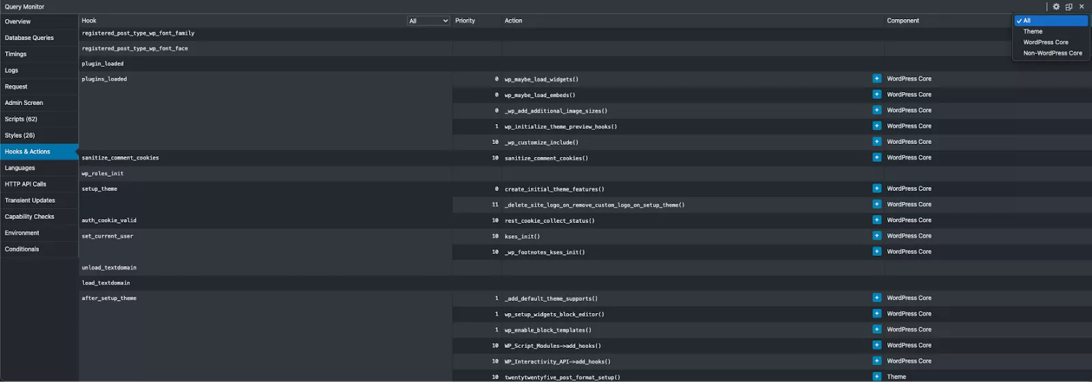
Task: Open the Hook filter dropdown showing All
Action: click(429, 21)
